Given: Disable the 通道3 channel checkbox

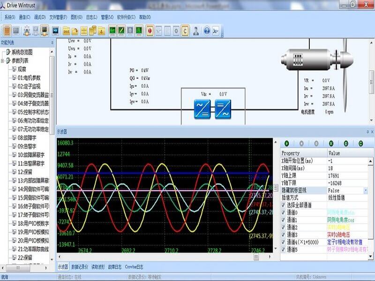Looking at the screenshot, I should click(283, 234).
